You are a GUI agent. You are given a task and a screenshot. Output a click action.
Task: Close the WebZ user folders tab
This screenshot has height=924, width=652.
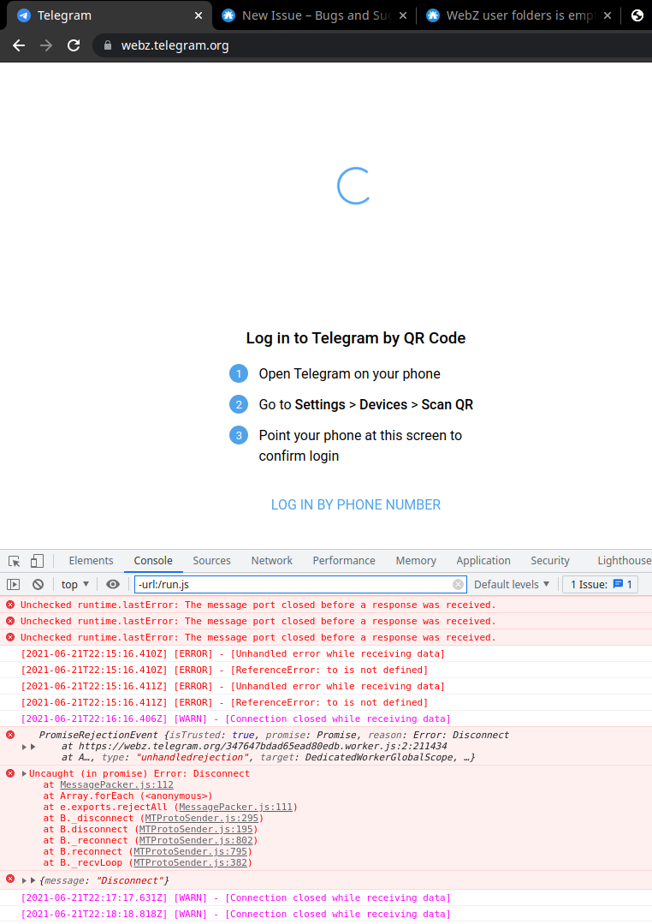(608, 15)
